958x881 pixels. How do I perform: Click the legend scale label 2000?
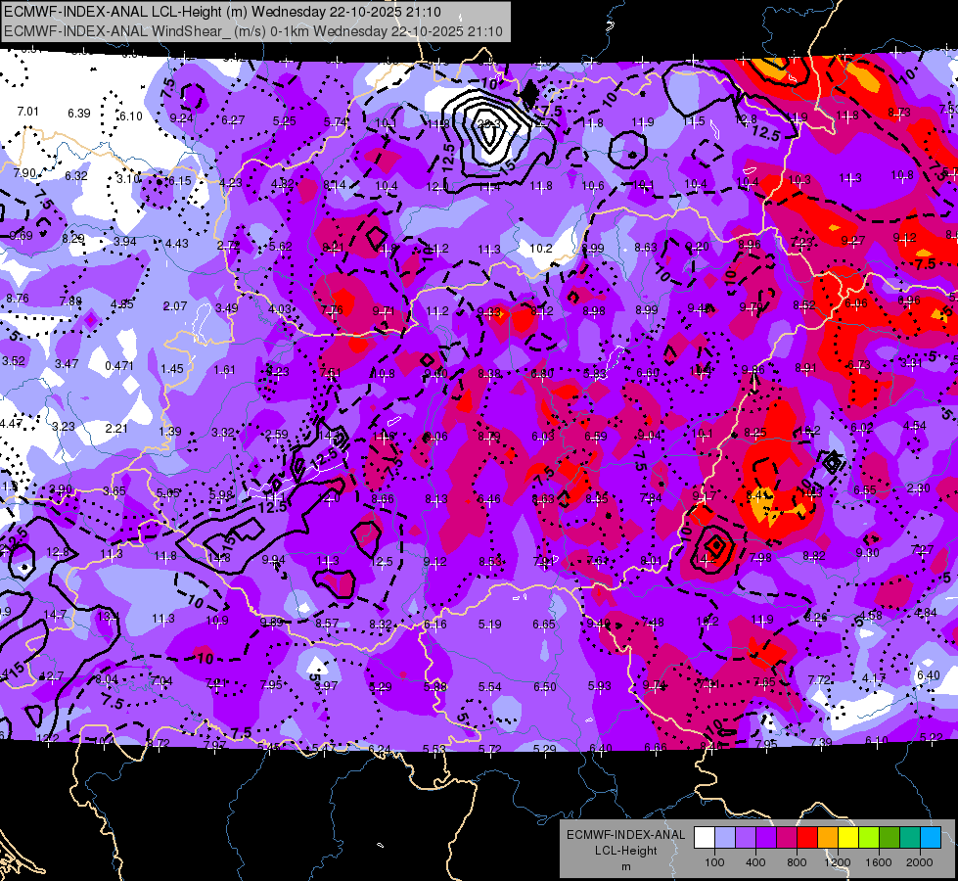click(920, 862)
